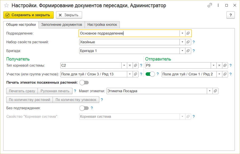Screen dimensions: 240x154
Task: Expand the Ряд 13 plot dropdown
Action: (130, 74)
